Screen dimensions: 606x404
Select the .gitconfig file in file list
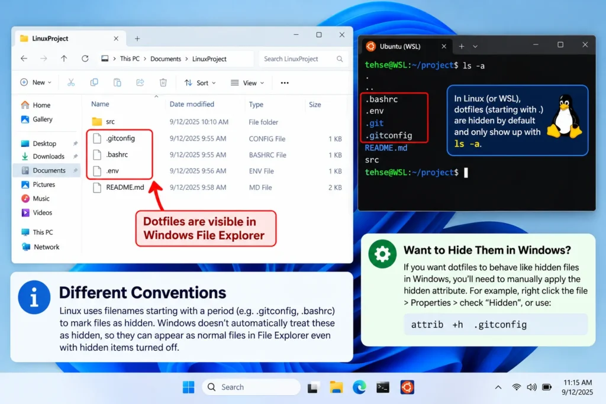[x=218, y=138]
